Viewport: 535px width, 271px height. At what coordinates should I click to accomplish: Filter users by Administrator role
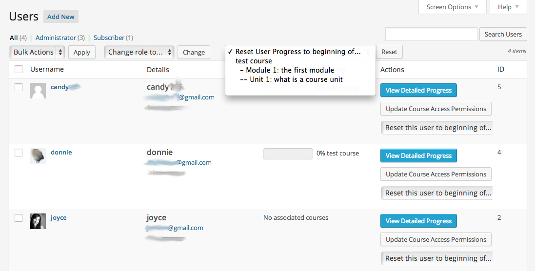[x=56, y=38]
